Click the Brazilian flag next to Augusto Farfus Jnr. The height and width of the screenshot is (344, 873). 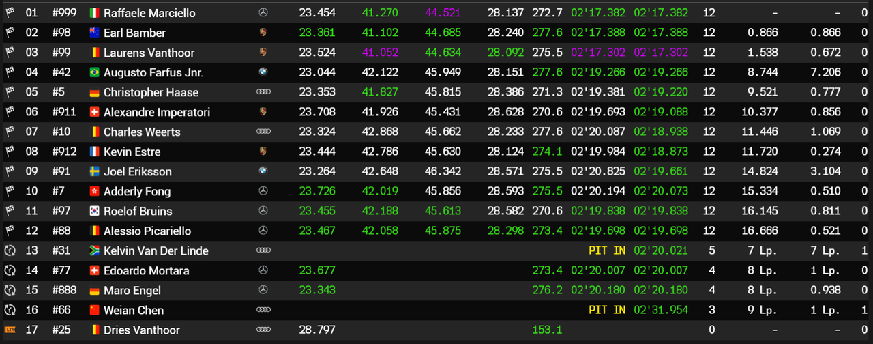(x=95, y=72)
